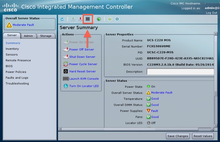Click the serial number FCH1906V0ME value
Viewport: 220px width, 142px height.
tap(159, 46)
